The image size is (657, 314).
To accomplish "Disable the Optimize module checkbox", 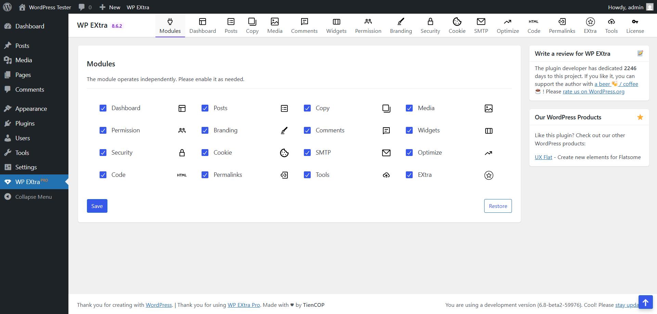I will 409,153.
